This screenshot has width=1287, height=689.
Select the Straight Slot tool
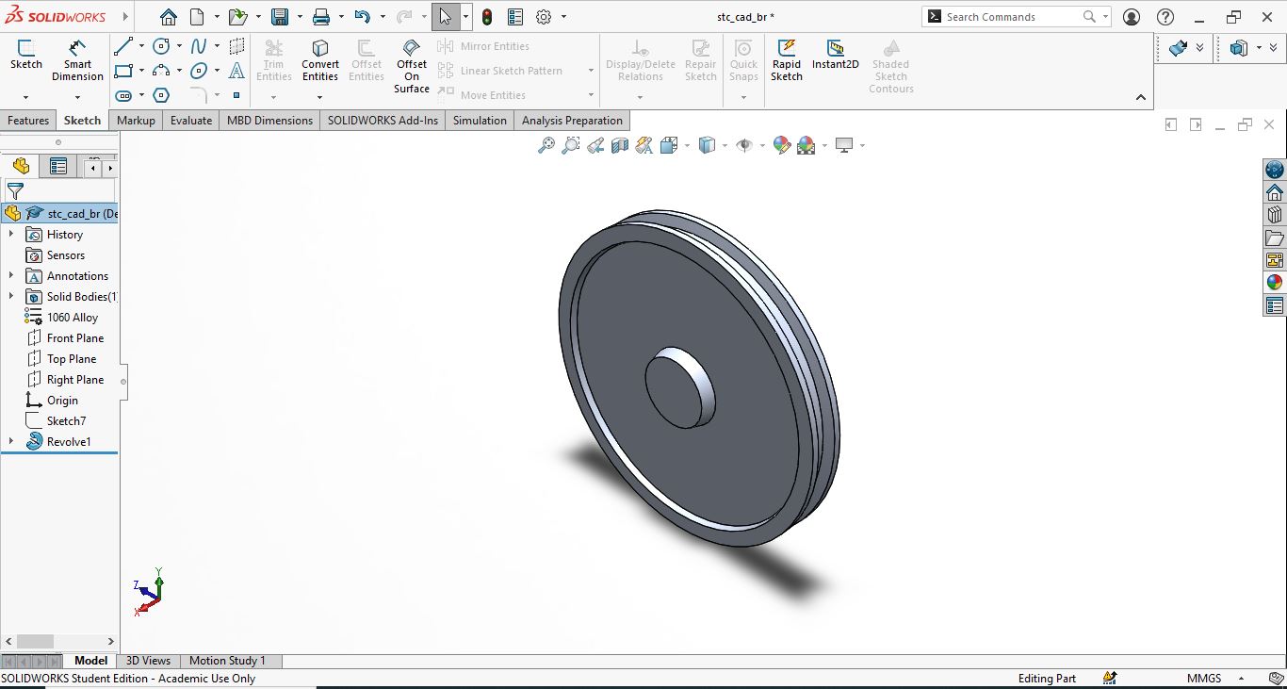(x=123, y=95)
